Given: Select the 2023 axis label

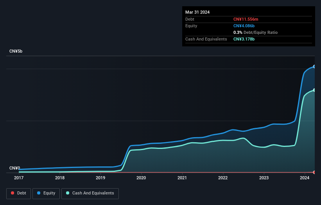Looking at the screenshot, I should click(x=264, y=178).
